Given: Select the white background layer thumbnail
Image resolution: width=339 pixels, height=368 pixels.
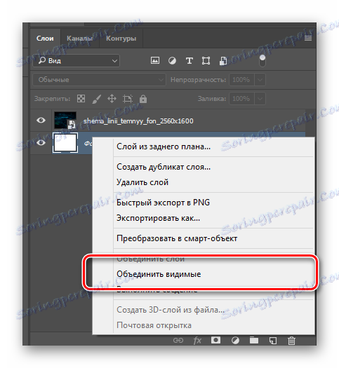Looking at the screenshot, I should 65,143.
